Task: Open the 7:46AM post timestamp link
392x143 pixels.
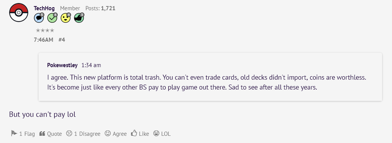Action: click(44, 40)
